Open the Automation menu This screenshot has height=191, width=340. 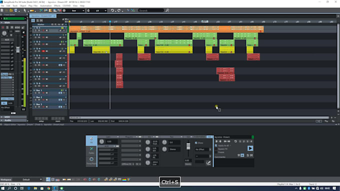point(46,5)
